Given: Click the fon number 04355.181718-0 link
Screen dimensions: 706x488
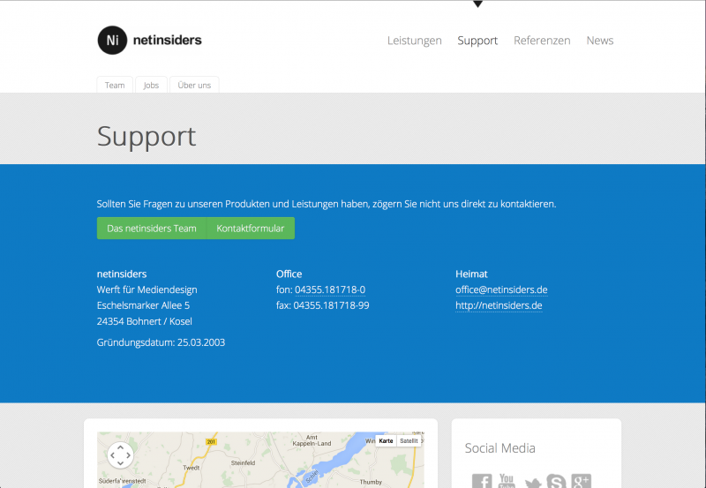Looking at the screenshot, I should pyautogui.click(x=330, y=290).
